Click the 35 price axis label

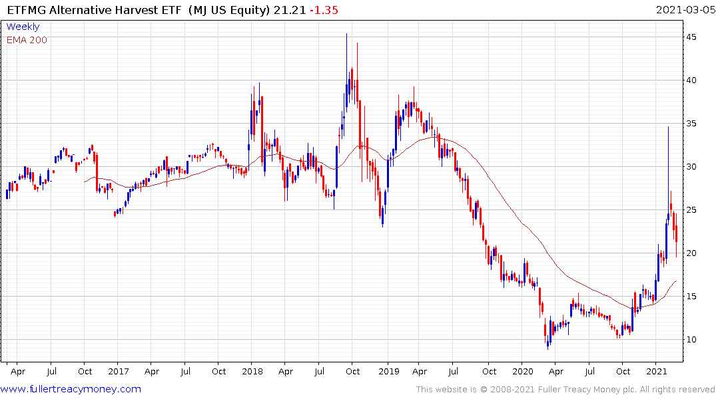691,124
